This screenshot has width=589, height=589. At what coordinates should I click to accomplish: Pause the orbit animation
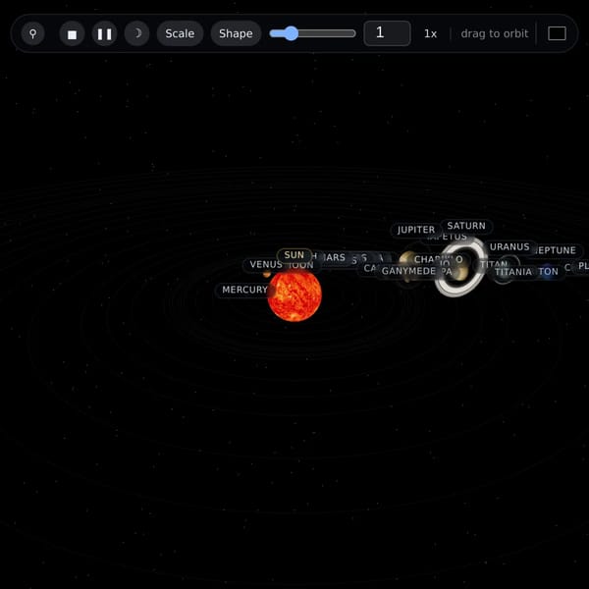point(104,33)
